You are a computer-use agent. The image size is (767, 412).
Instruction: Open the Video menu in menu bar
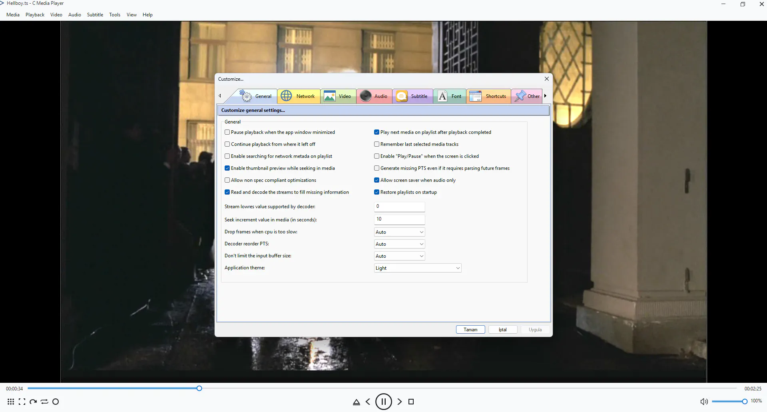click(x=56, y=15)
